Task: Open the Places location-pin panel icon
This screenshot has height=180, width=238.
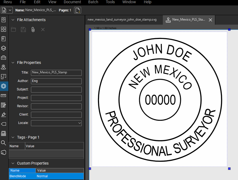Action: coord(4,67)
